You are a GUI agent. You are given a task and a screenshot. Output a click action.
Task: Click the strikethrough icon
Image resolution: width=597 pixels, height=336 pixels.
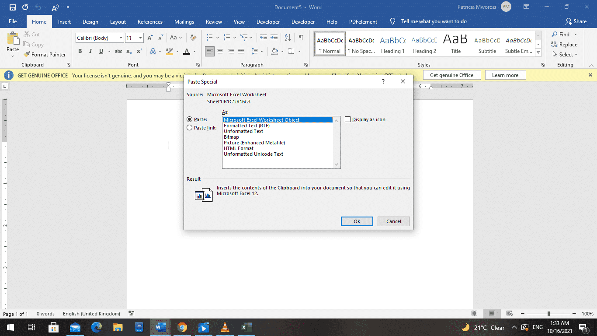[x=118, y=51]
